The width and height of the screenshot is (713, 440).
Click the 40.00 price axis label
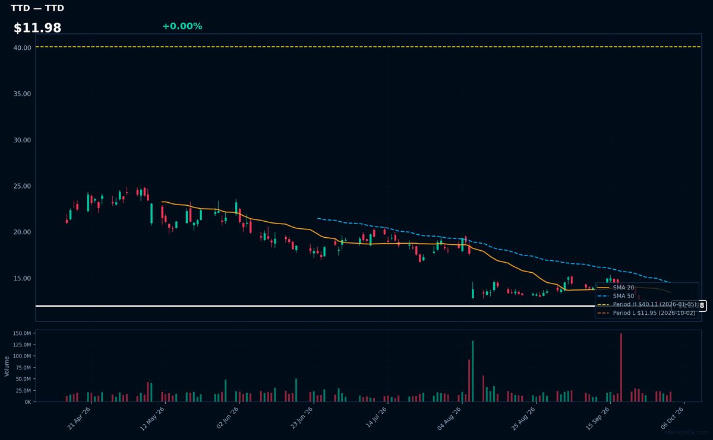[23, 47]
